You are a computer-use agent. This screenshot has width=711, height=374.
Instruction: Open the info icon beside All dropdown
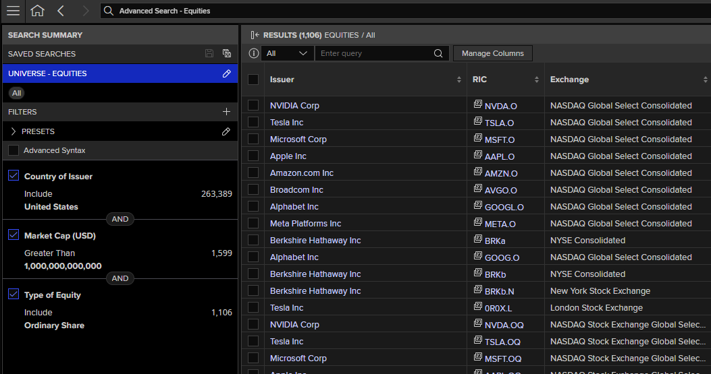(x=253, y=53)
